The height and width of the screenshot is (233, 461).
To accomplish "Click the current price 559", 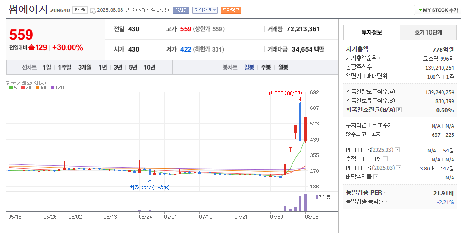I will coord(21,35).
